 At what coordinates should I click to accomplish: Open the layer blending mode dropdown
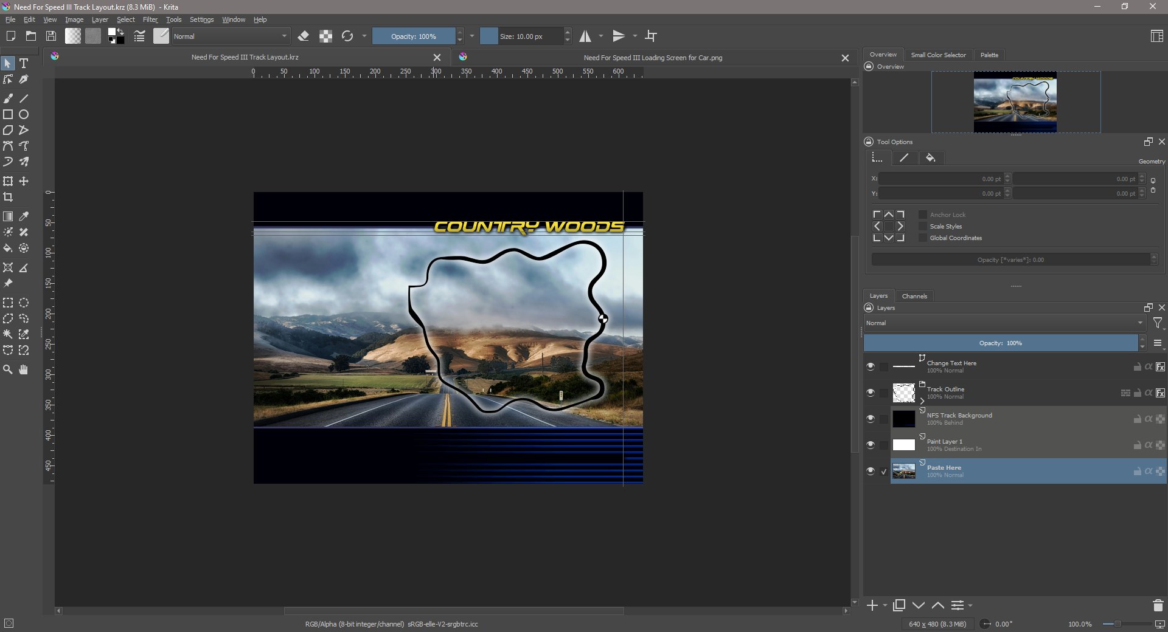1005,323
